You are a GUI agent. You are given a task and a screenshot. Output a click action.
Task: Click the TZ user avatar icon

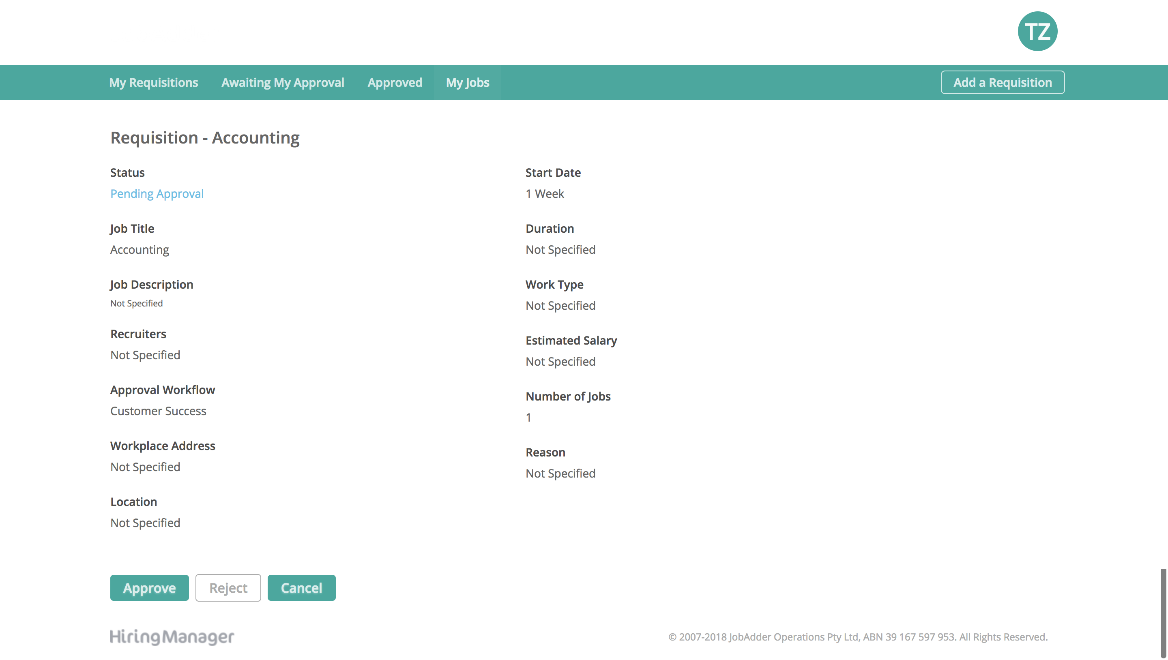pos(1037,31)
